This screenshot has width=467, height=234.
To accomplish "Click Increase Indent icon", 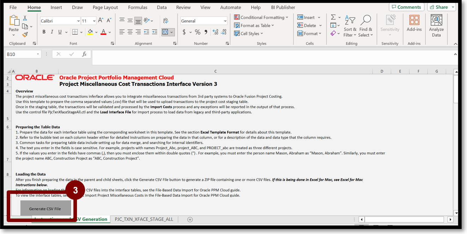I will (x=155, y=32).
